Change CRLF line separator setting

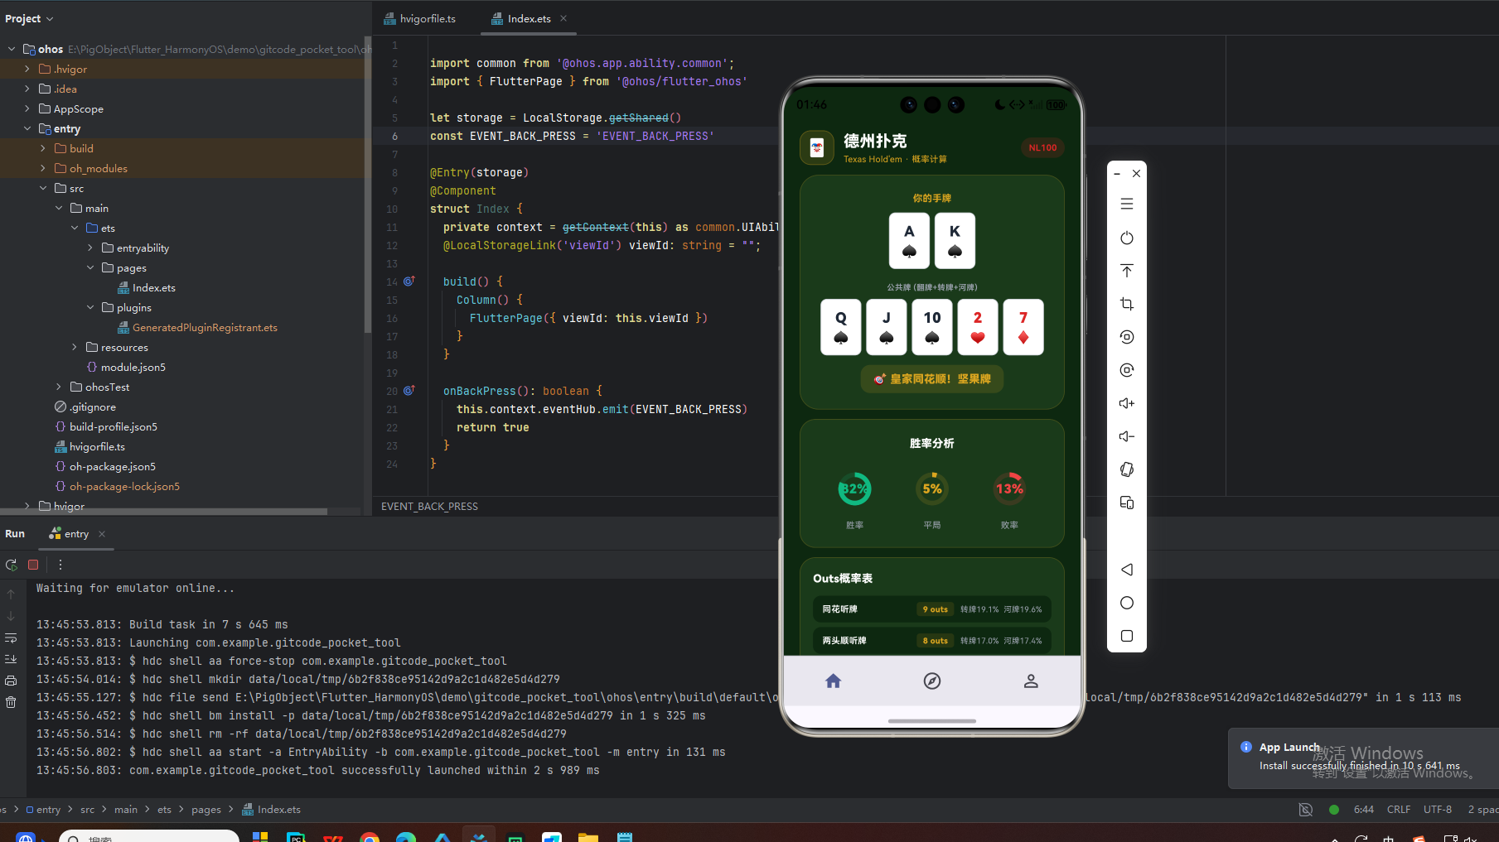point(1399,810)
